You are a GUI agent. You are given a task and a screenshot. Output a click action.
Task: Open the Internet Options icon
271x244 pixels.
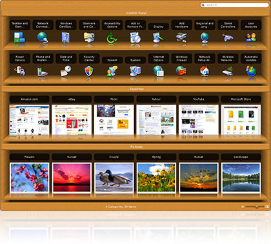click(158, 71)
